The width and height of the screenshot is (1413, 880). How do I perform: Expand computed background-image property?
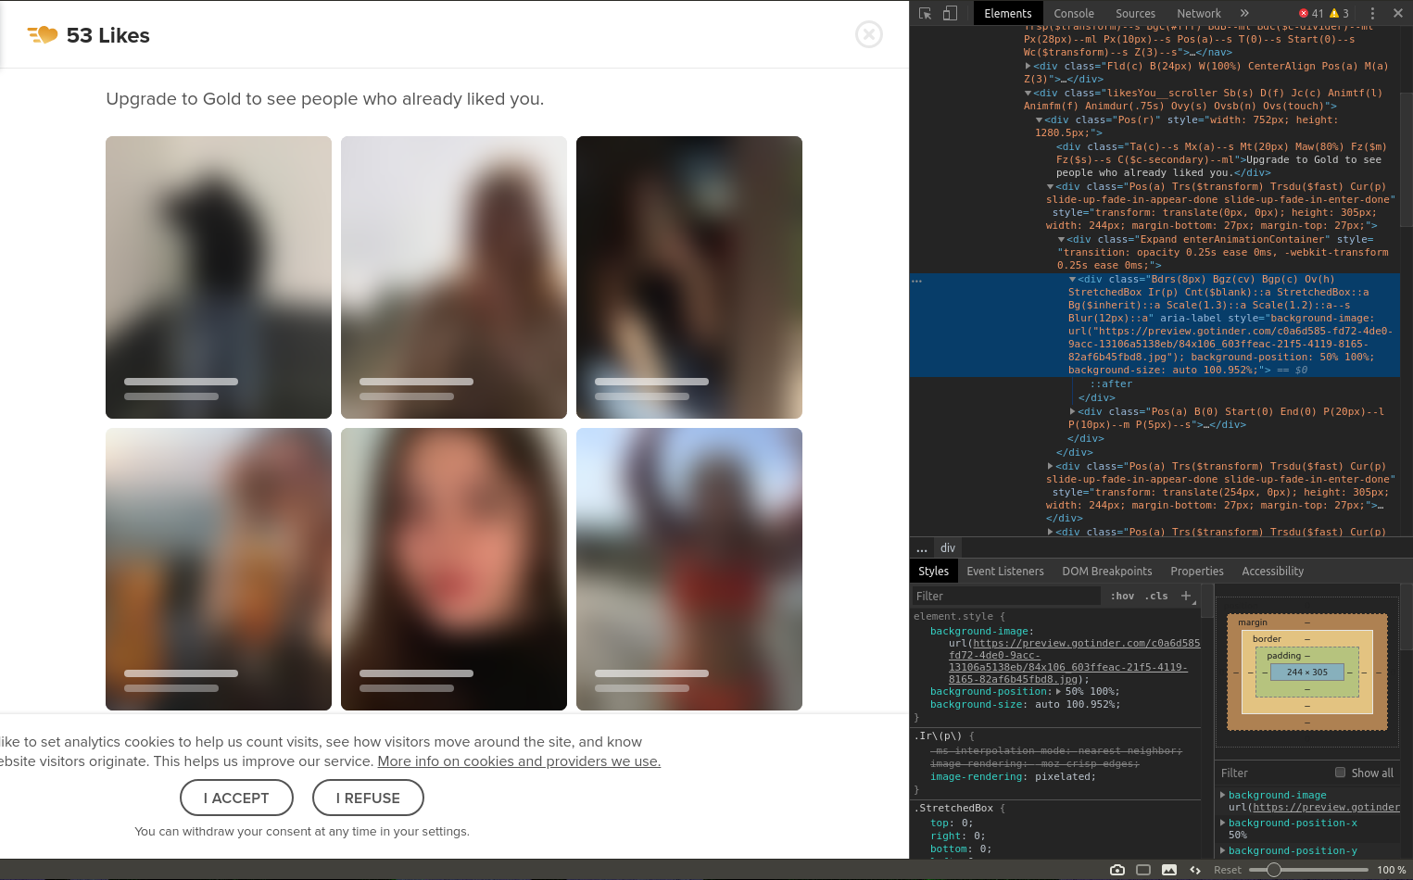(1223, 795)
